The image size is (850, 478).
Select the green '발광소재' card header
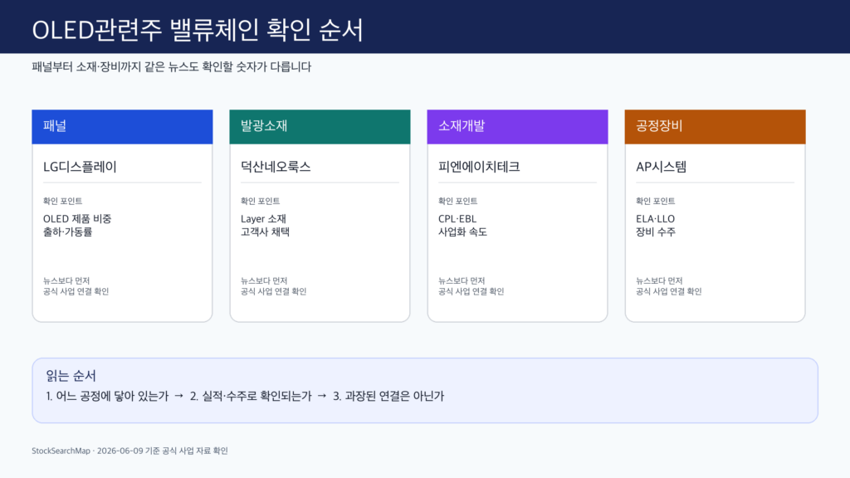(320, 127)
